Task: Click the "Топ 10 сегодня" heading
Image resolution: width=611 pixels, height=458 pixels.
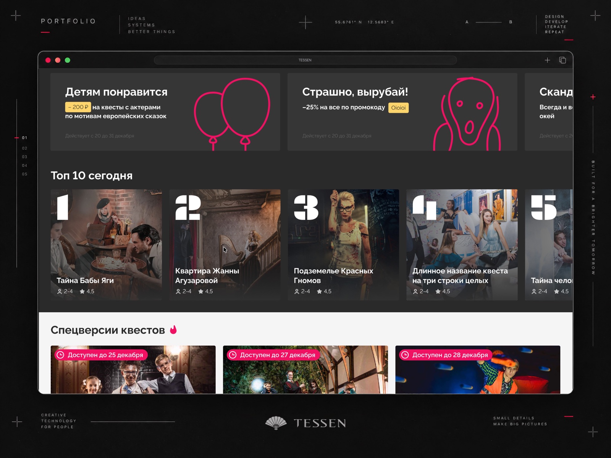Action: click(92, 176)
